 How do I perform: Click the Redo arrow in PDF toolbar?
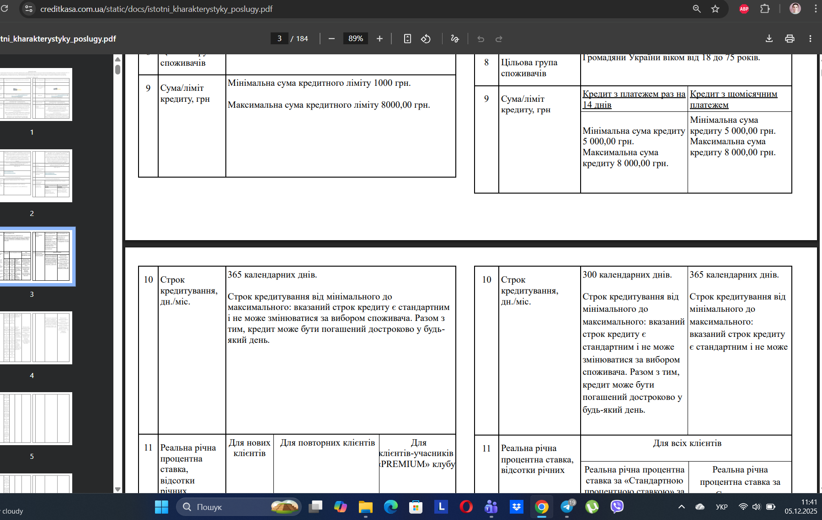click(499, 39)
